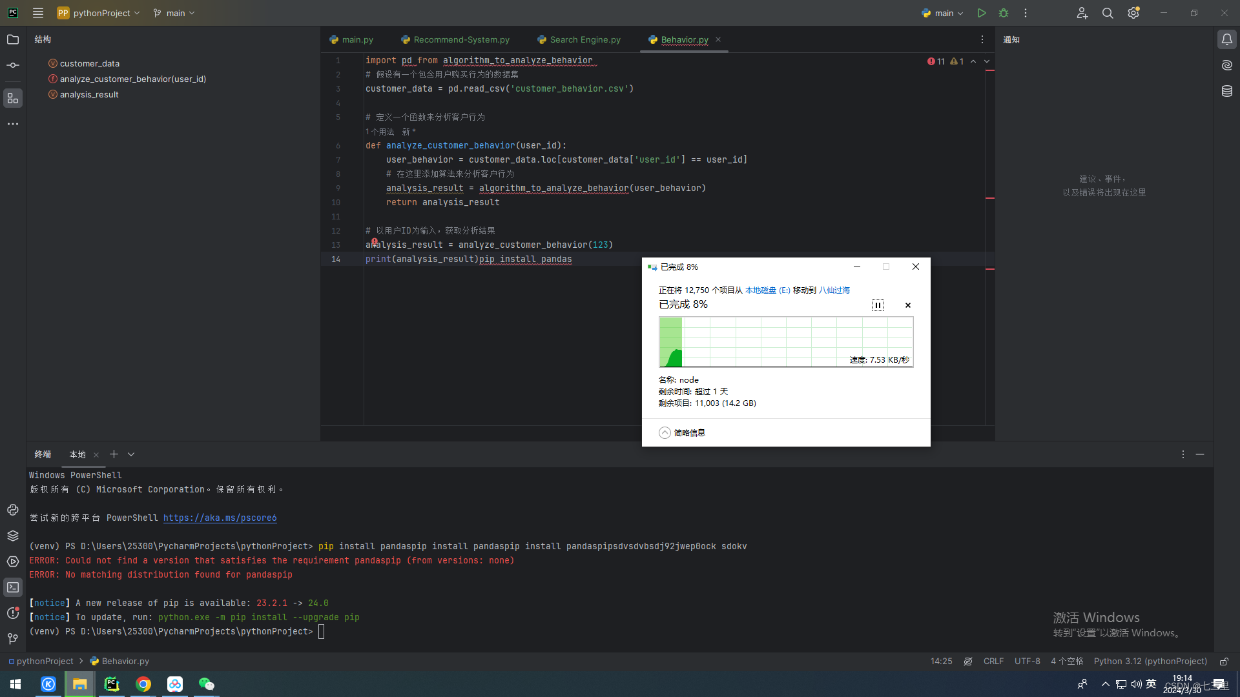Open the aka.ms/pscore6 link in terminal
The image size is (1240, 697).
220,518
